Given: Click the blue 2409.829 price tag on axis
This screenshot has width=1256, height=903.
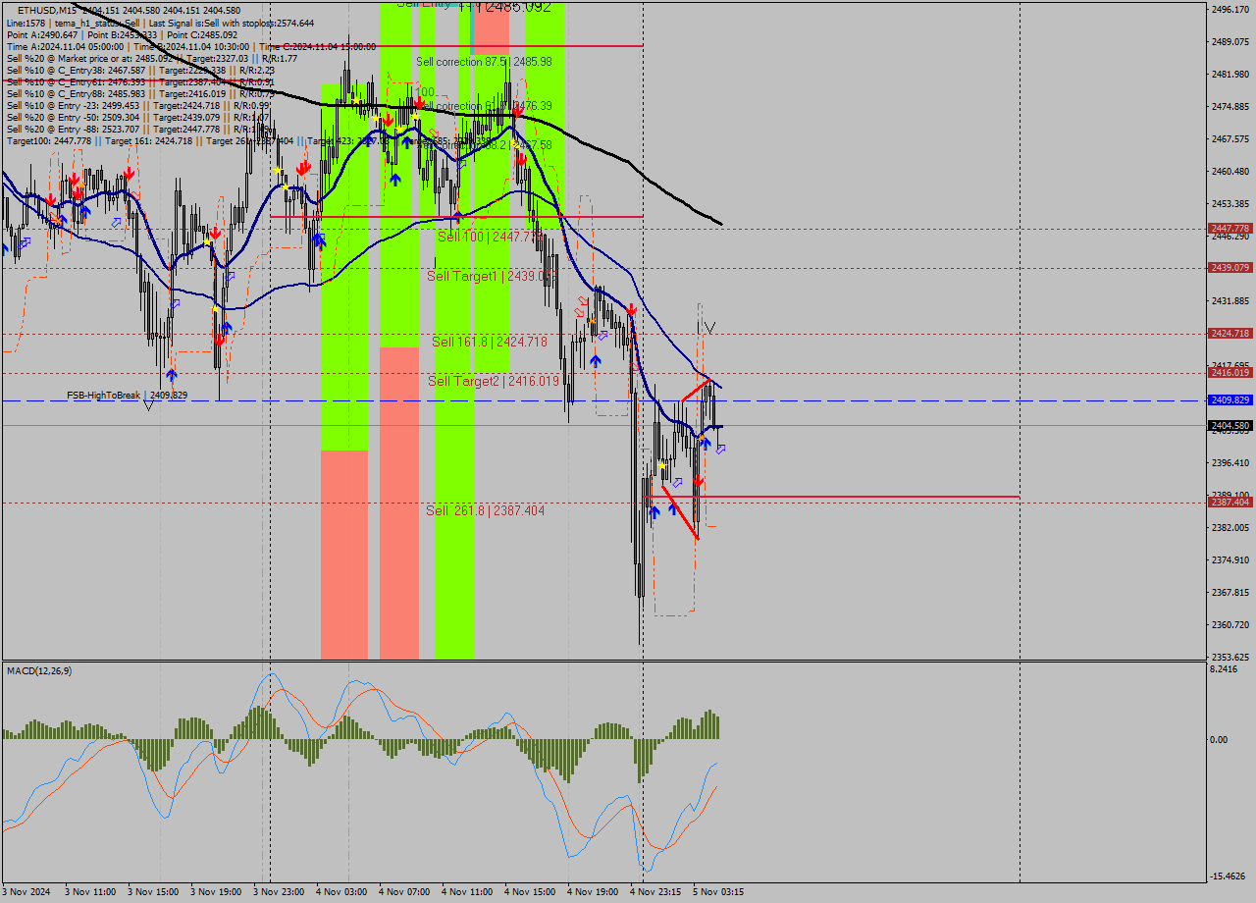Looking at the screenshot, I should click(1230, 400).
